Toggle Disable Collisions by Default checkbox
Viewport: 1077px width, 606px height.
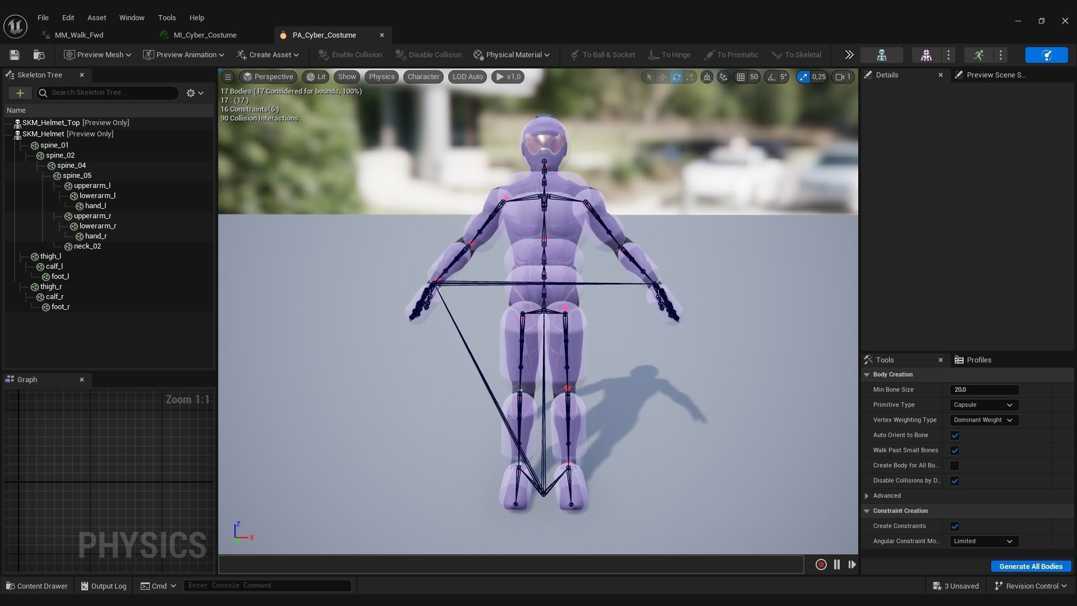pos(955,481)
